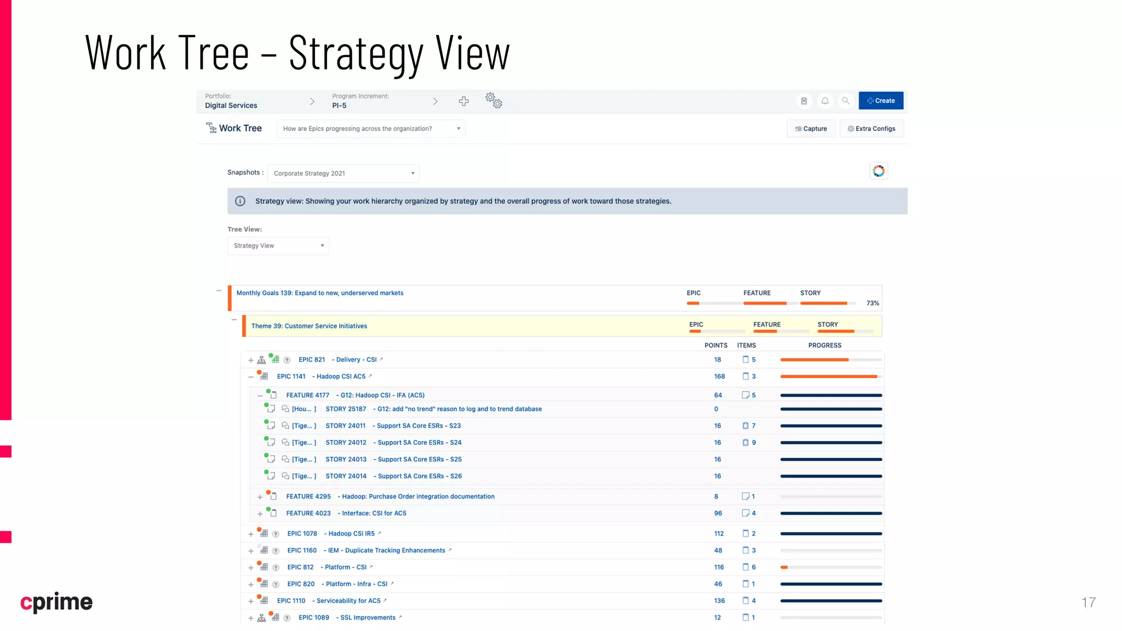The height and width of the screenshot is (631, 1122).
Task: Open the Snapshots Corporate Strategy 2021 dropdown
Action: (x=344, y=173)
